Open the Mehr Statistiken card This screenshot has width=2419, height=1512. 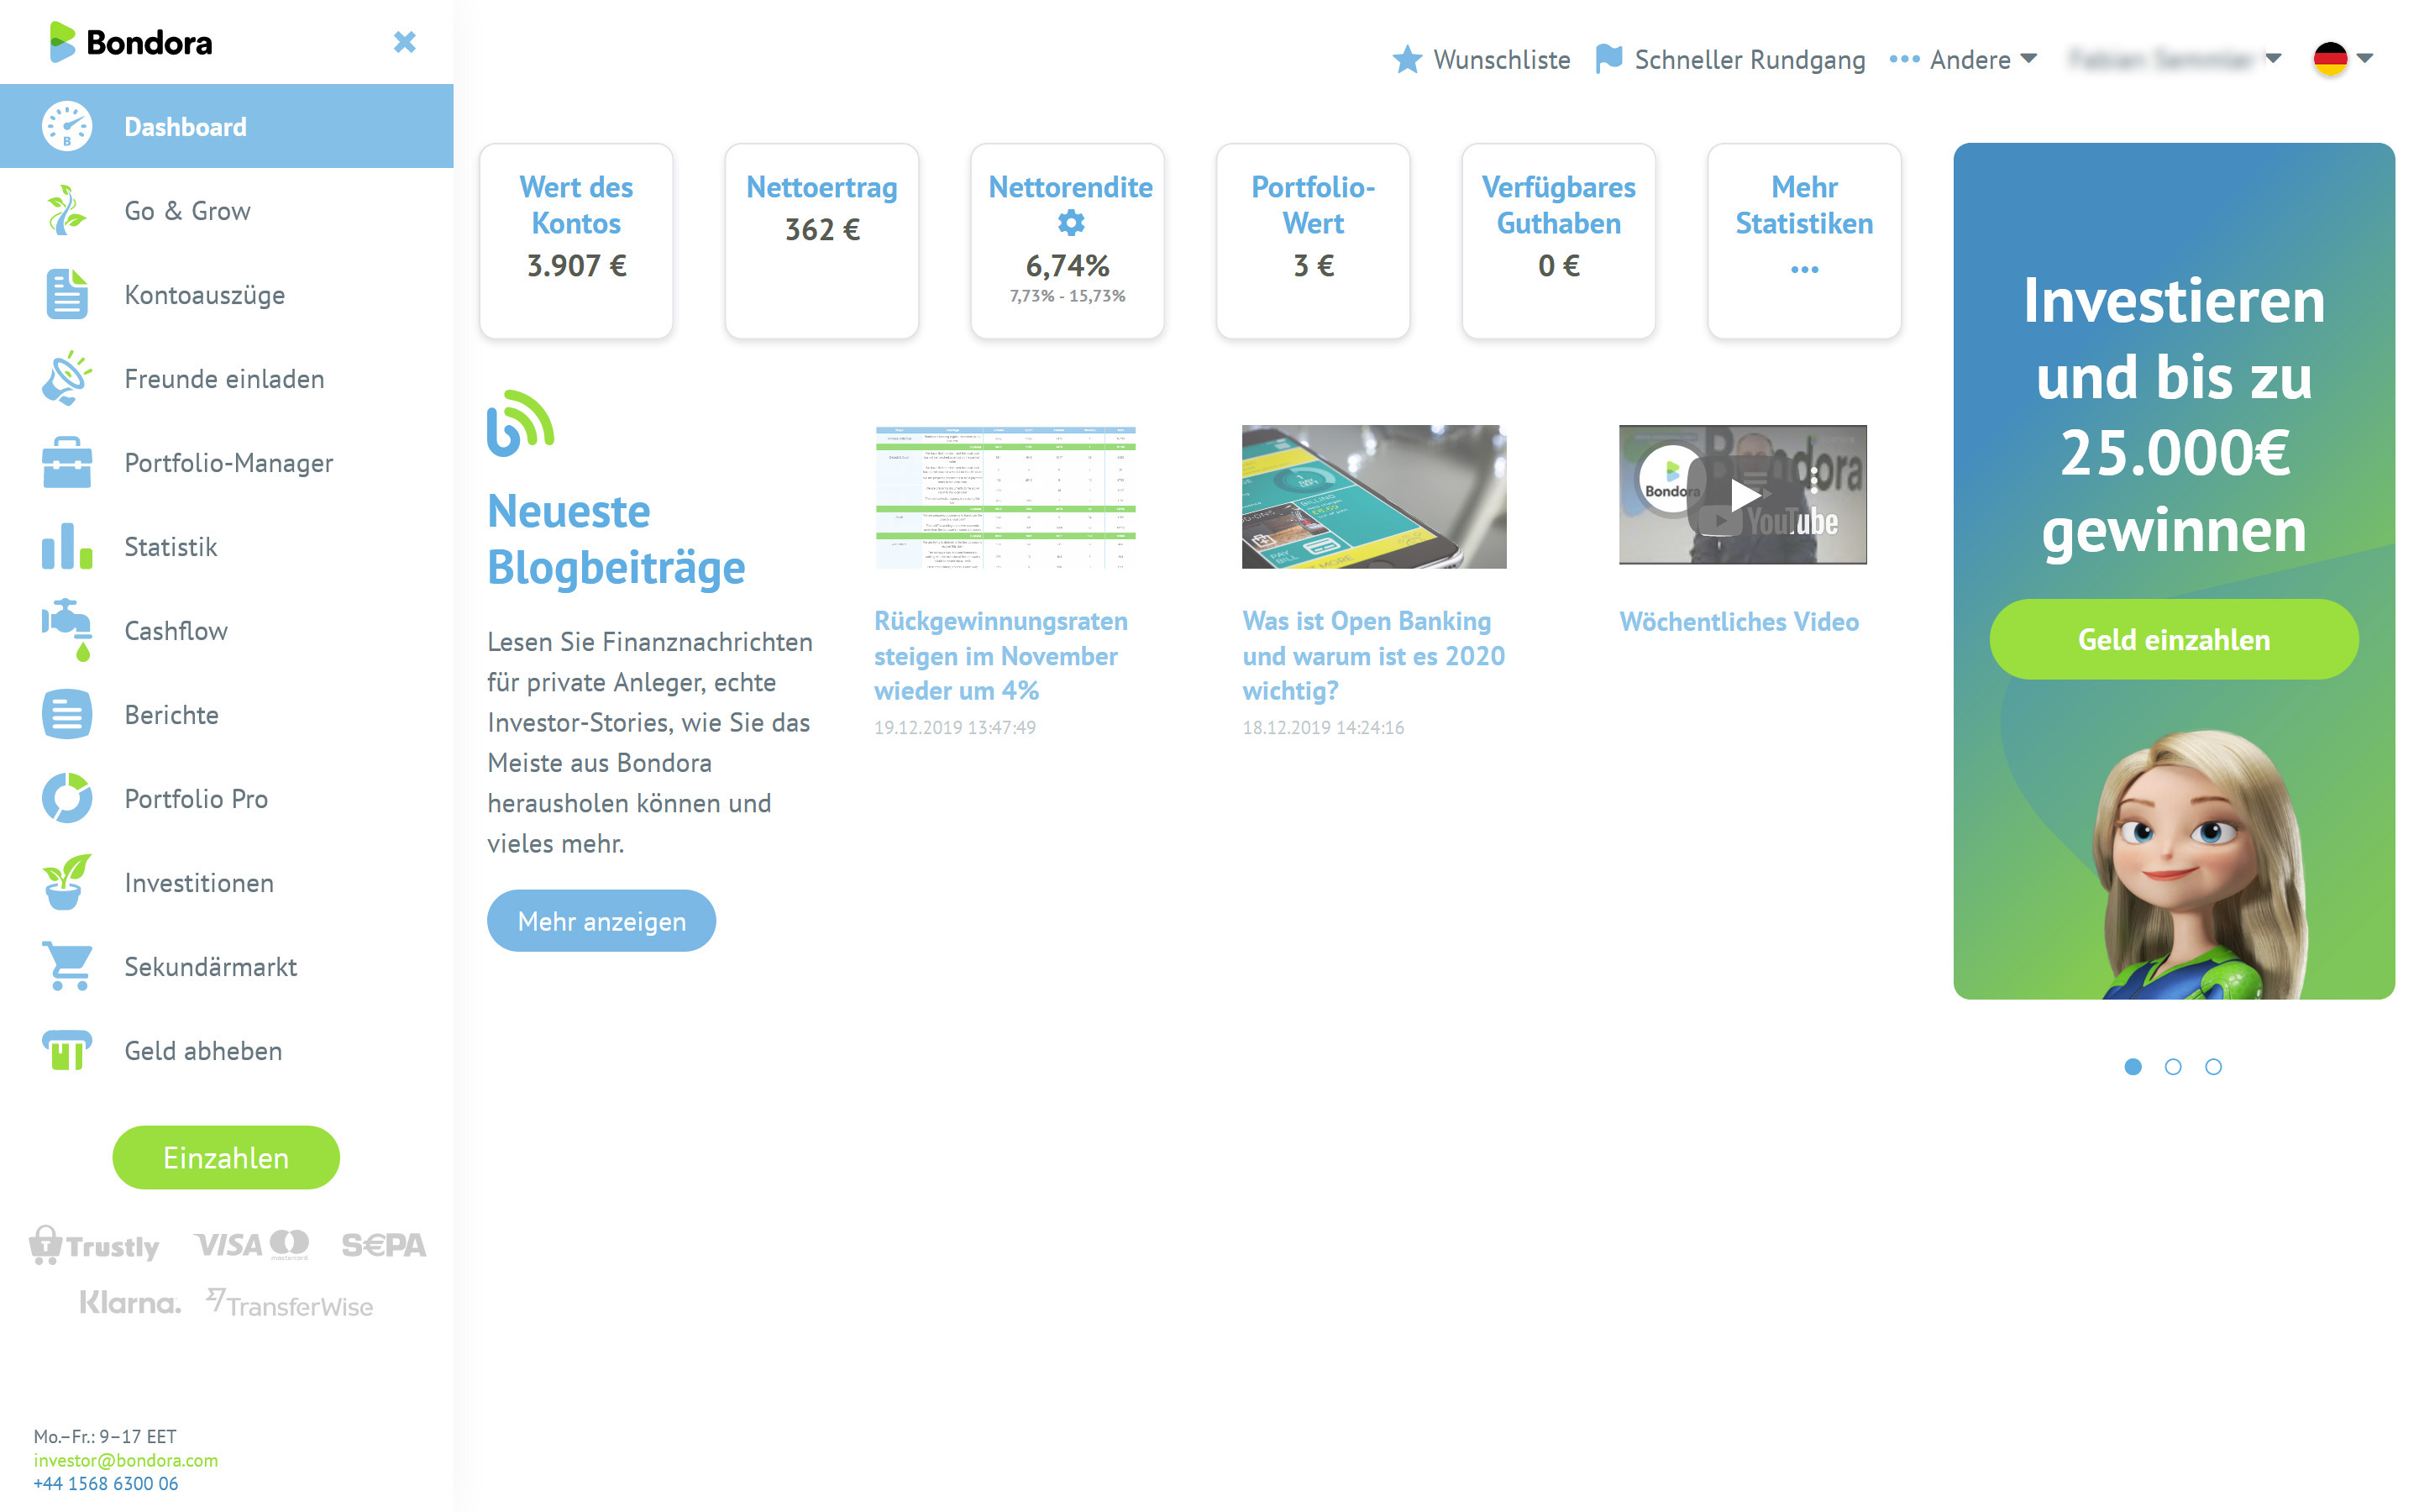[1804, 241]
